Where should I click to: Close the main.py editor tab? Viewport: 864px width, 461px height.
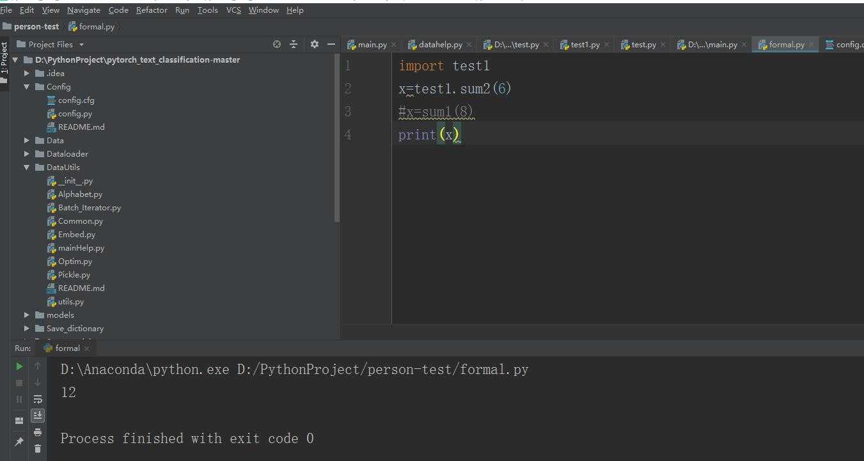[393, 45]
